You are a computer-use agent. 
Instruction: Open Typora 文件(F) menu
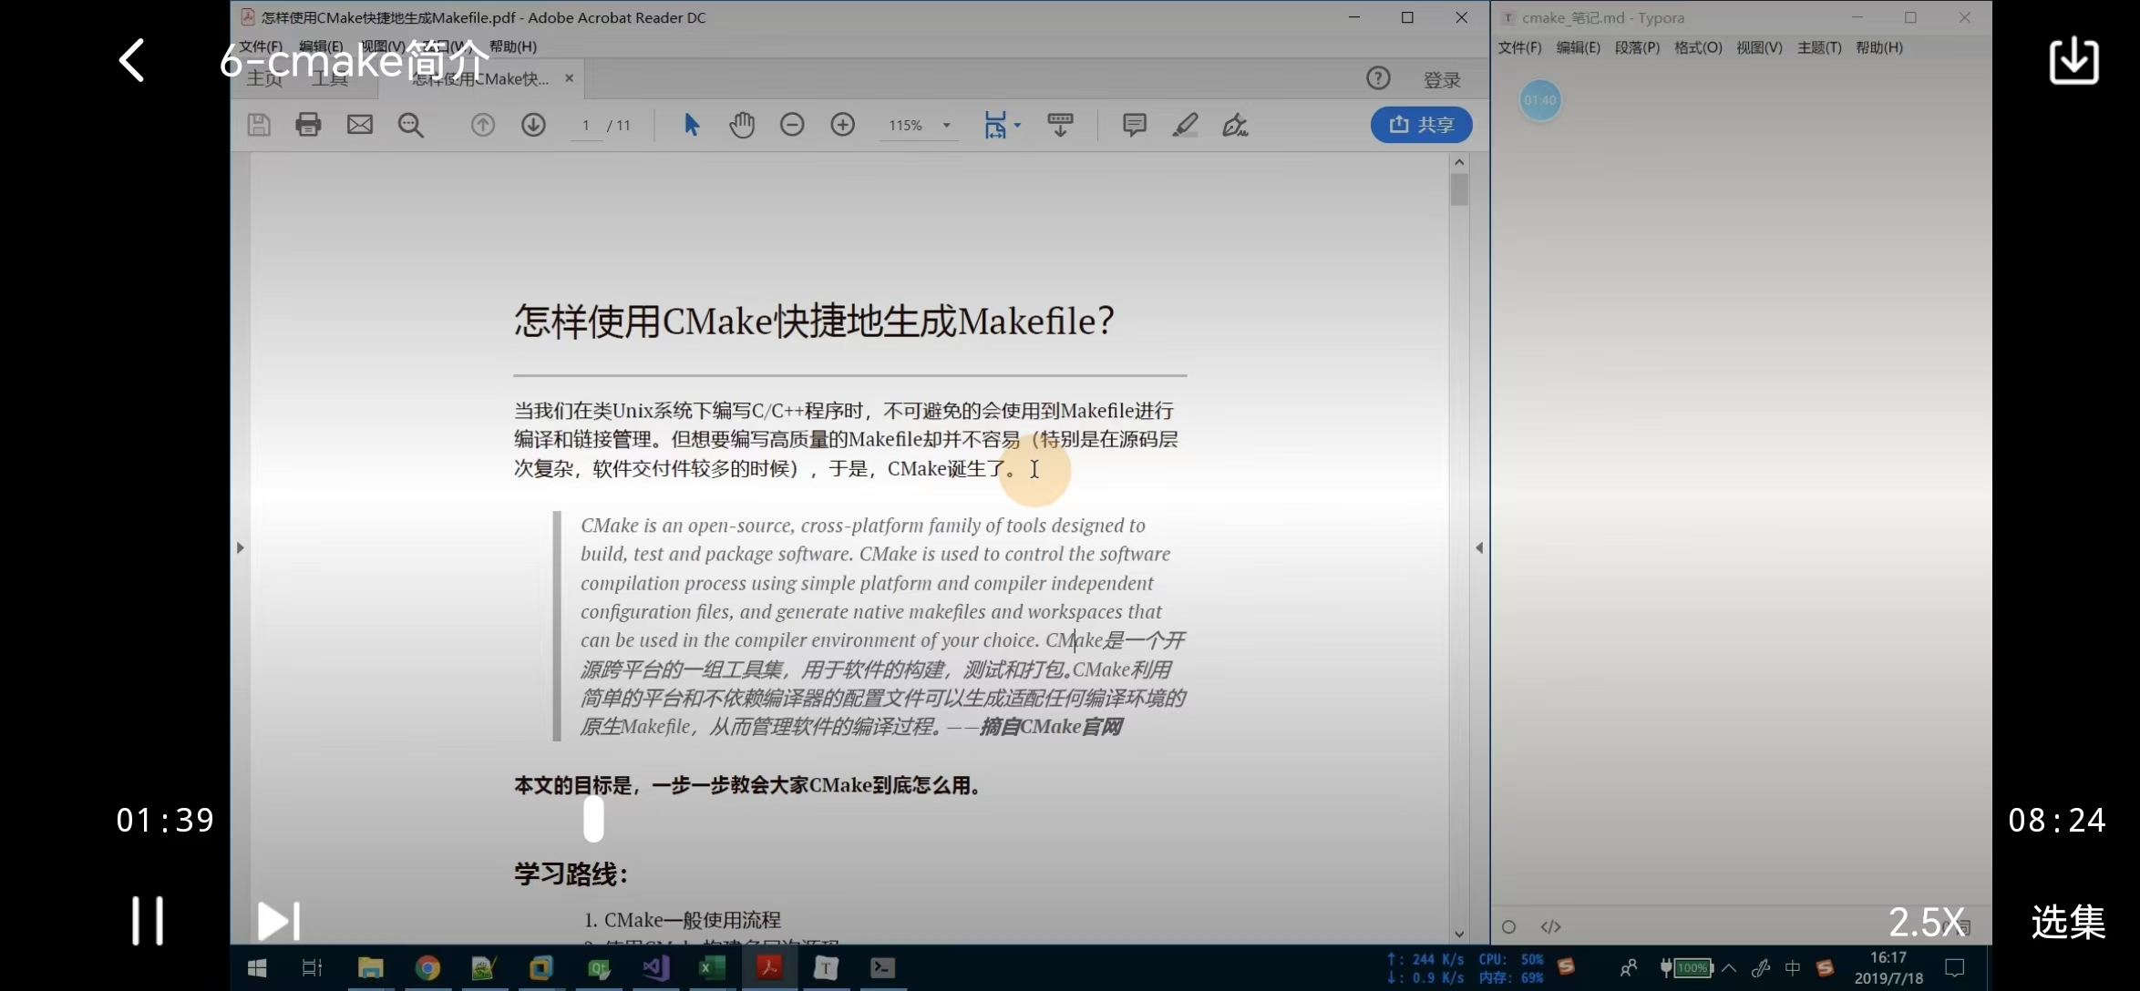1519,47
